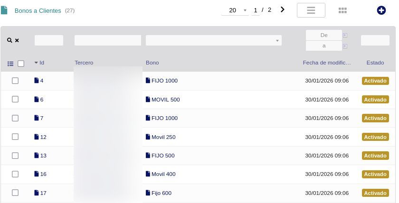This screenshot has width=399, height=203.
Task: Tick the checkbox for row Id 16
Action: click(x=15, y=174)
